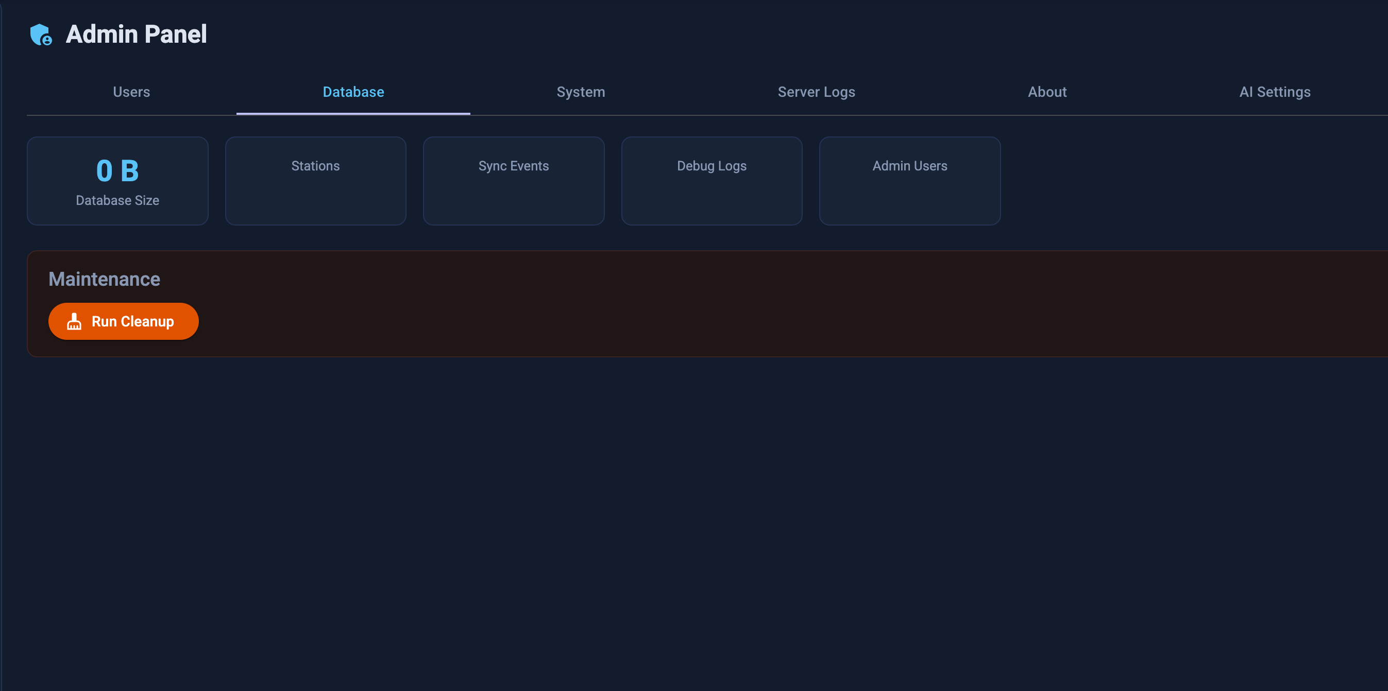Click the Maintenance section heading
This screenshot has height=691, width=1388.
[105, 279]
